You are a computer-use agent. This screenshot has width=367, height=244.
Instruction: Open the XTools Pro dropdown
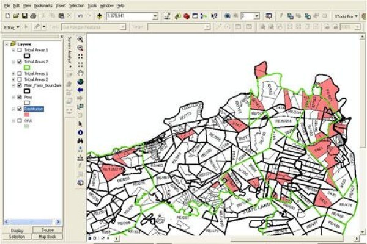[x=346, y=16]
